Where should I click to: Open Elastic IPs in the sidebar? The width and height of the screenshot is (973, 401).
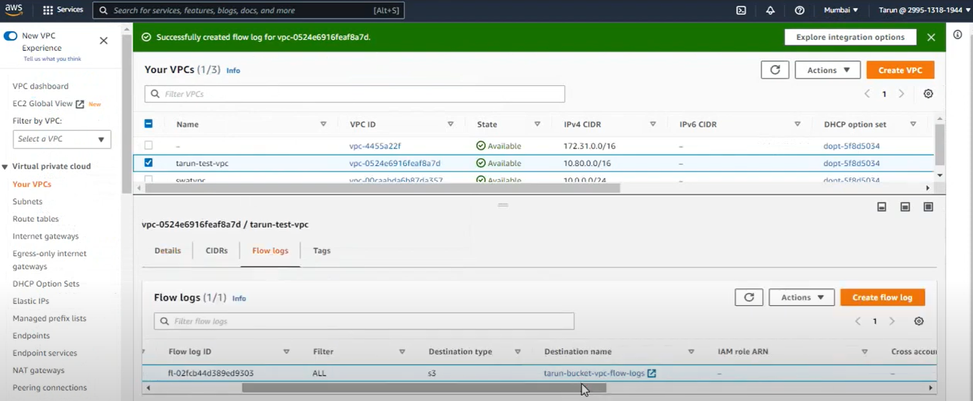pos(31,301)
